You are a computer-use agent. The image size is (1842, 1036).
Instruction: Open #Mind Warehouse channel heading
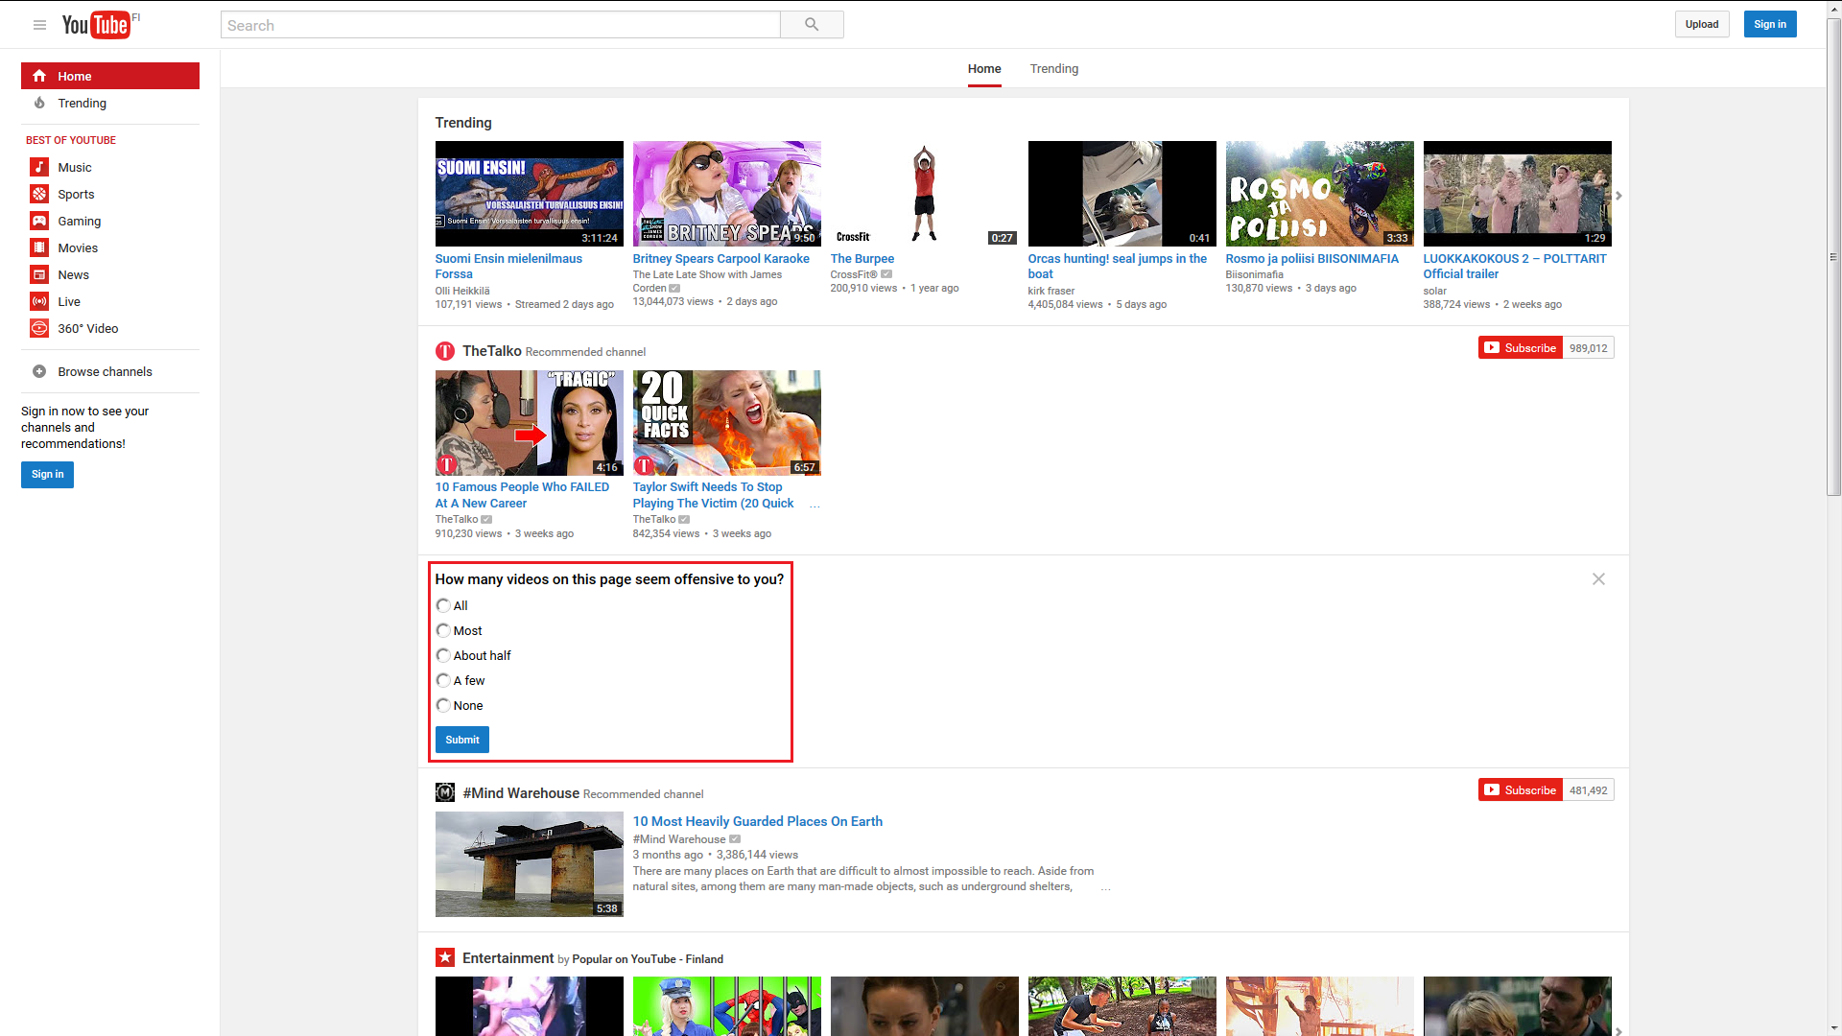[x=521, y=793]
